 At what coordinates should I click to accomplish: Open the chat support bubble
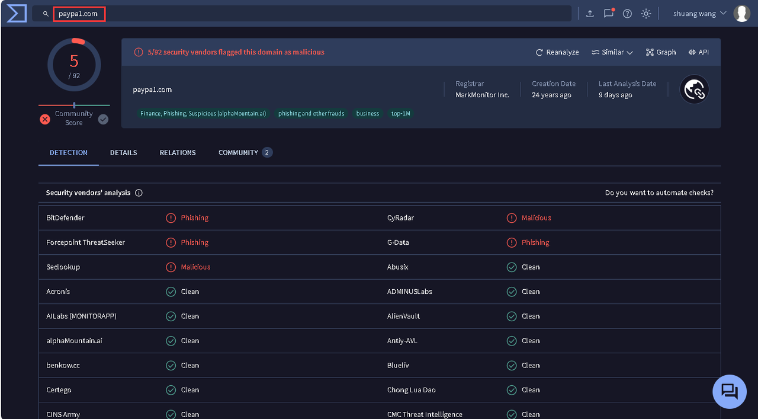730,392
